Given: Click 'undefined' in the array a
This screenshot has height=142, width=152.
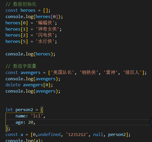Looking at the screenshot, I should point(49,135).
